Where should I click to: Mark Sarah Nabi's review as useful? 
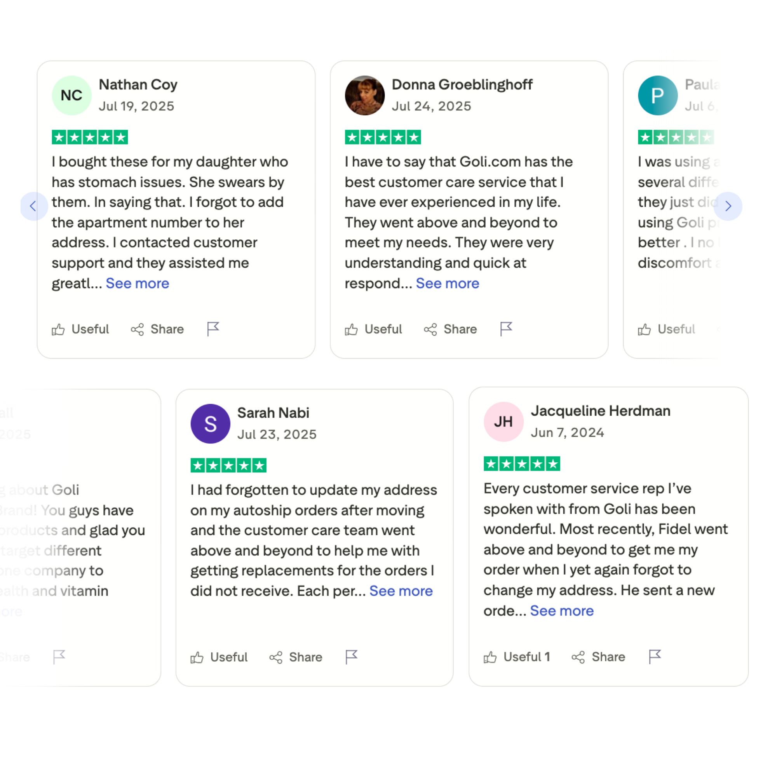(219, 658)
